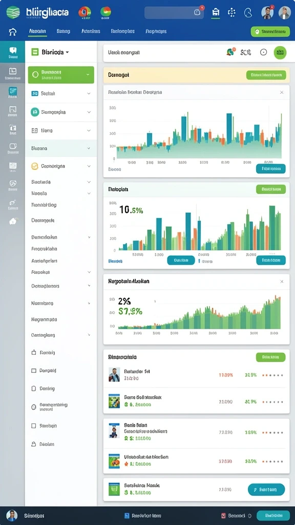Switch to the second top navigation tab
The image size is (295, 525).
[63, 31]
